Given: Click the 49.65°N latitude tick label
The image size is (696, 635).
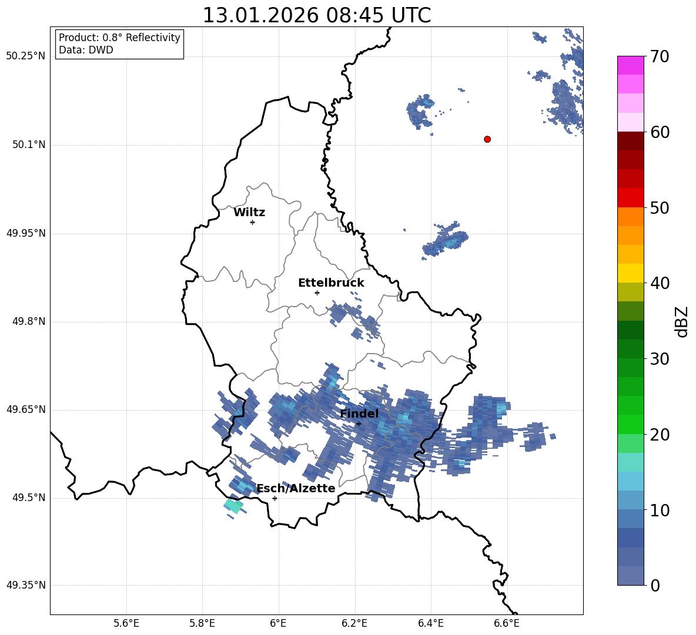Looking at the screenshot, I should 26,409.
